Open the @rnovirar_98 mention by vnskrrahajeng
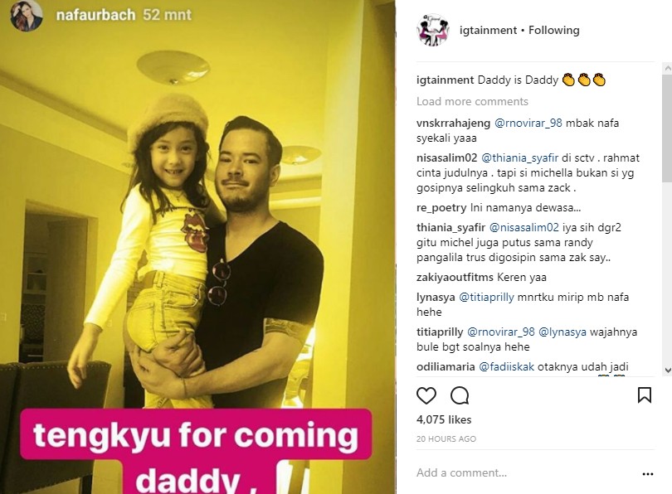The width and height of the screenshot is (672, 494). 528,123
